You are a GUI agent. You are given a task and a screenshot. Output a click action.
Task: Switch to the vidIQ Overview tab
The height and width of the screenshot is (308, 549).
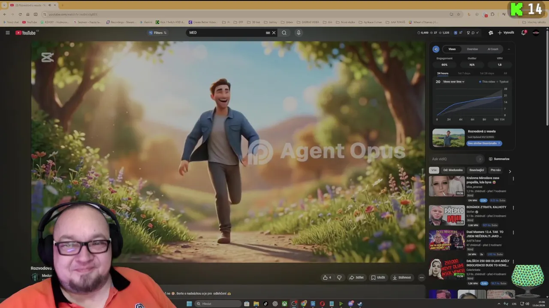click(x=472, y=49)
